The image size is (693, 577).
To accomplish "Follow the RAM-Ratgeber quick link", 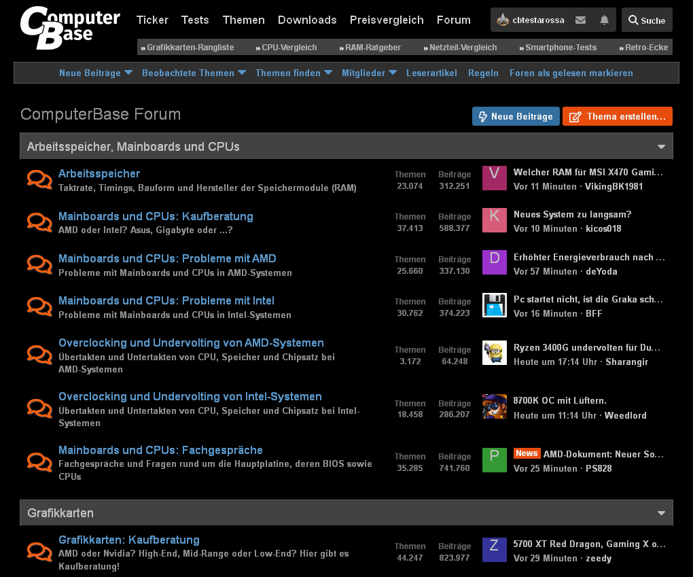I will coord(370,48).
